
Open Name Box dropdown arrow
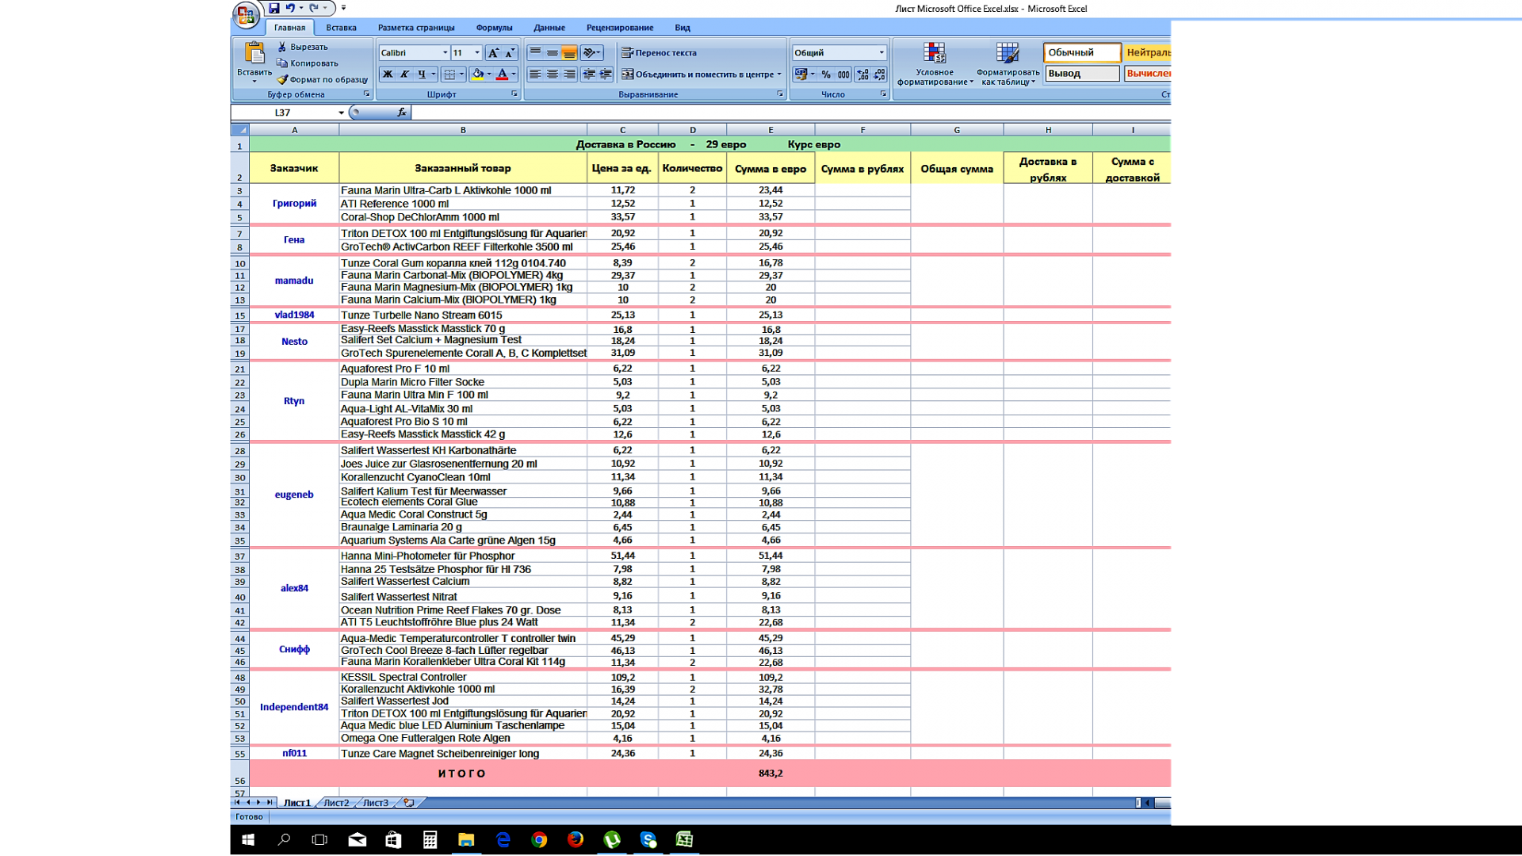tap(341, 113)
